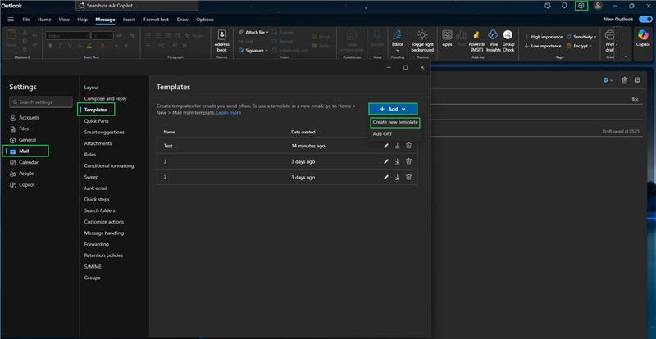This screenshot has width=656, height=339.
Task: Edit the template named 2
Action: click(386, 177)
